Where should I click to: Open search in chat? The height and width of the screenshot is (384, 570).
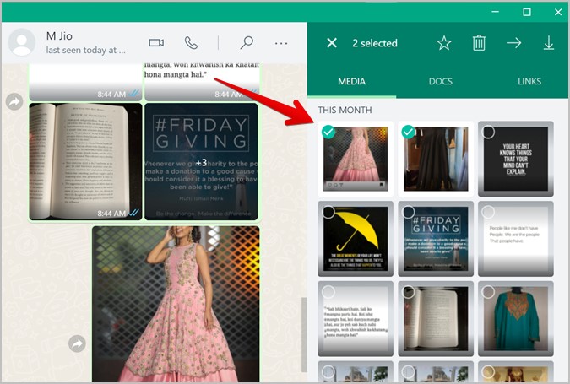click(x=247, y=43)
